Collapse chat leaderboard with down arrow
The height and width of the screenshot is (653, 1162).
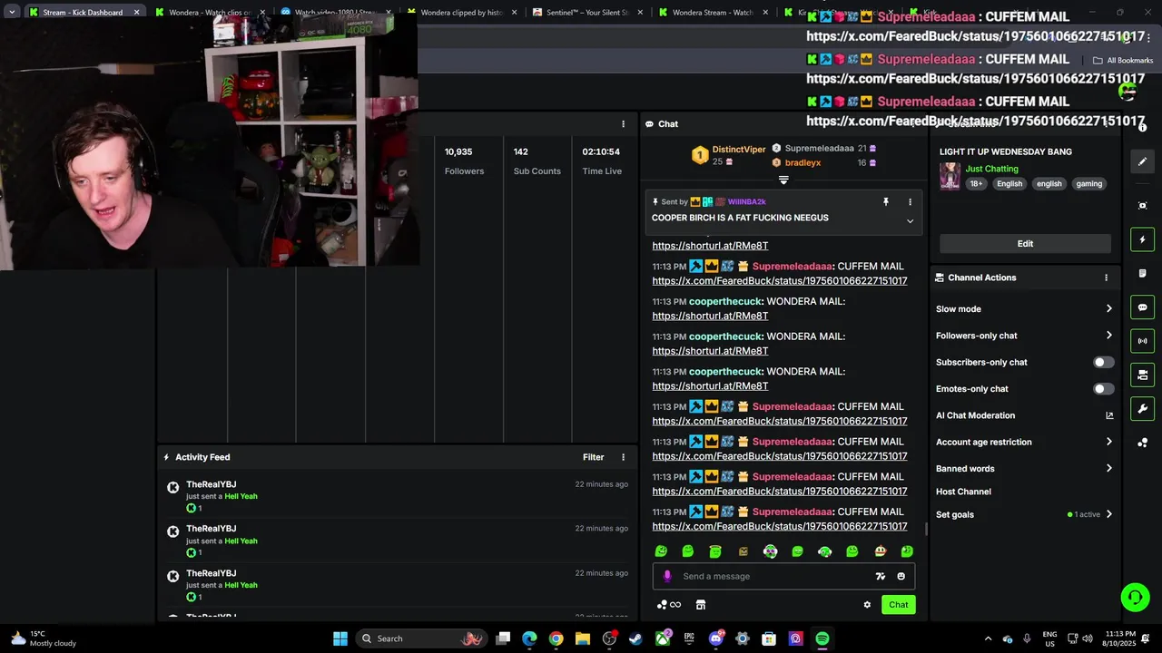[x=783, y=180]
